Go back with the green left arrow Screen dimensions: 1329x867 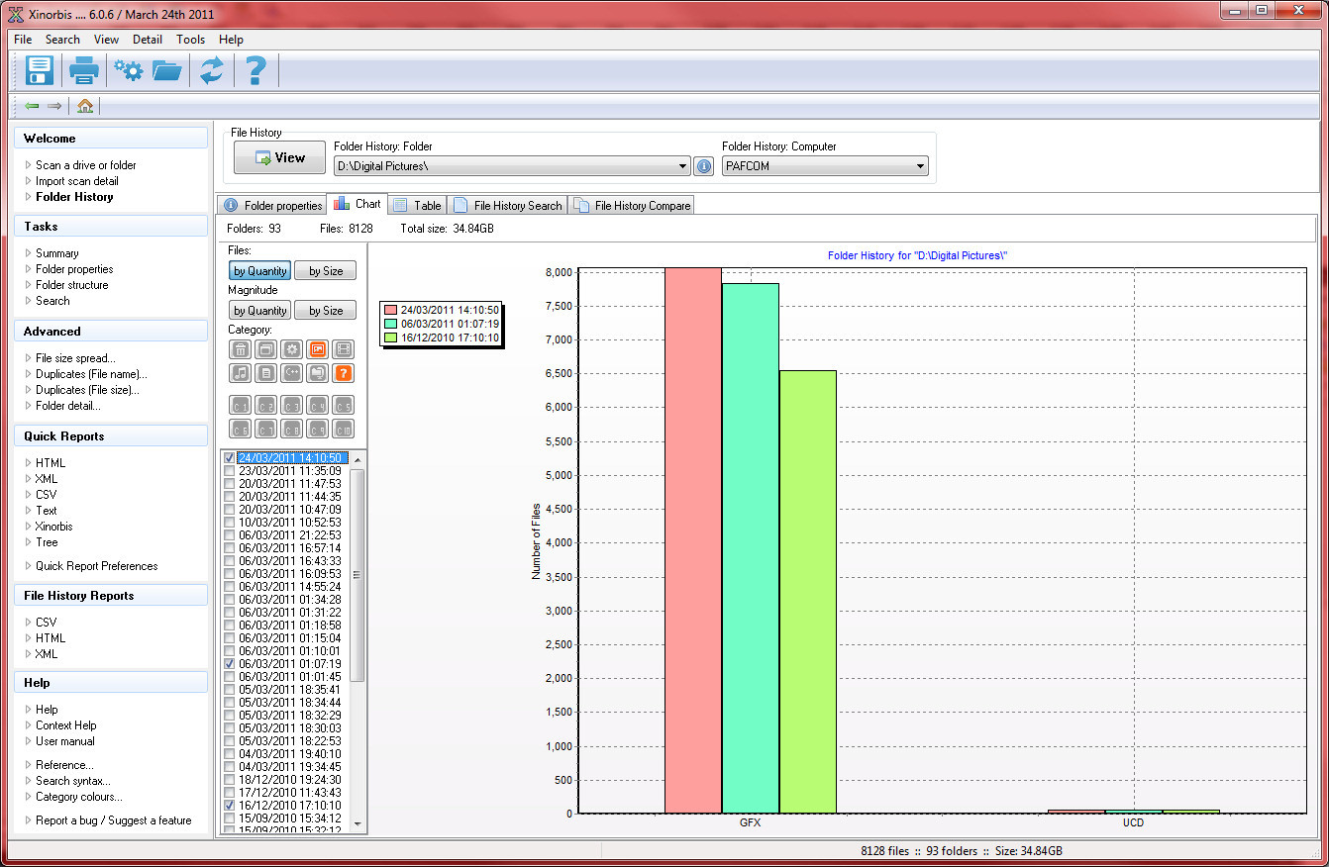[x=33, y=106]
